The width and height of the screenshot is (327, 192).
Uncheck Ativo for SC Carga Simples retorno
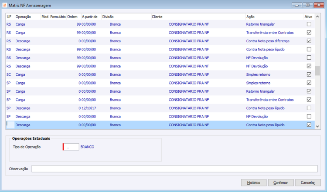tap(309, 74)
